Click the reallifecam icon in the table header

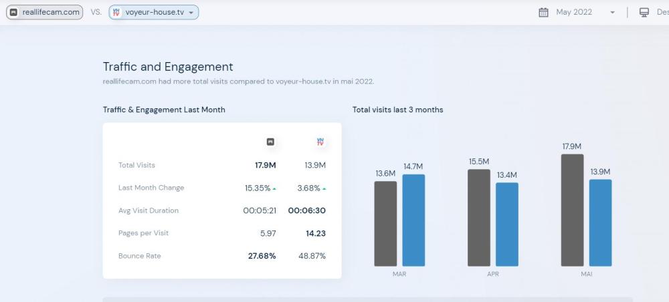pyautogui.click(x=270, y=142)
